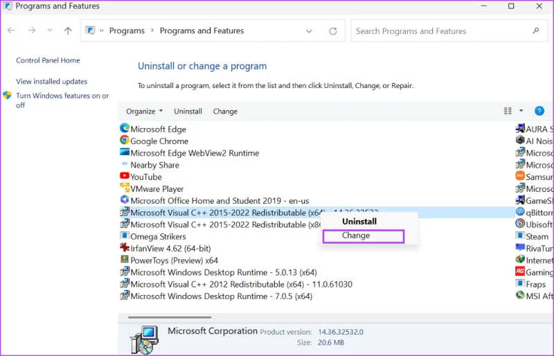Image resolution: width=554 pixels, height=356 pixels.
Task: Select the Microsoft Office Home and Student icon
Action: point(125,199)
